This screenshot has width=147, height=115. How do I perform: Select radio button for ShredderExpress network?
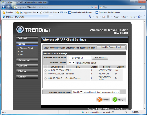click(x=45, y=78)
